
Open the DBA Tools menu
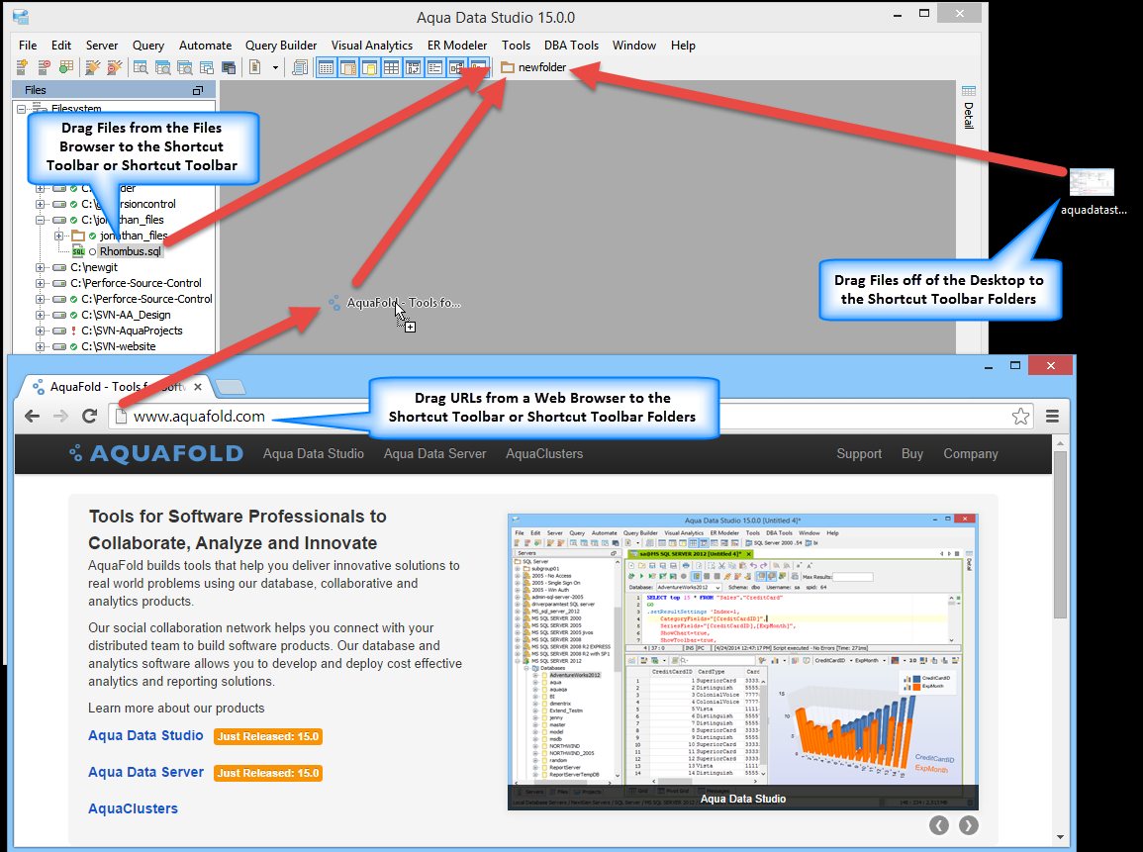(572, 46)
